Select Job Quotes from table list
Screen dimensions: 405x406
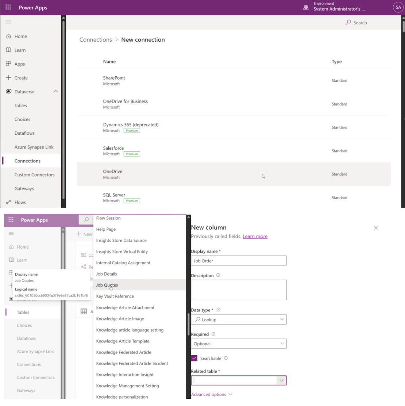[x=107, y=285]
